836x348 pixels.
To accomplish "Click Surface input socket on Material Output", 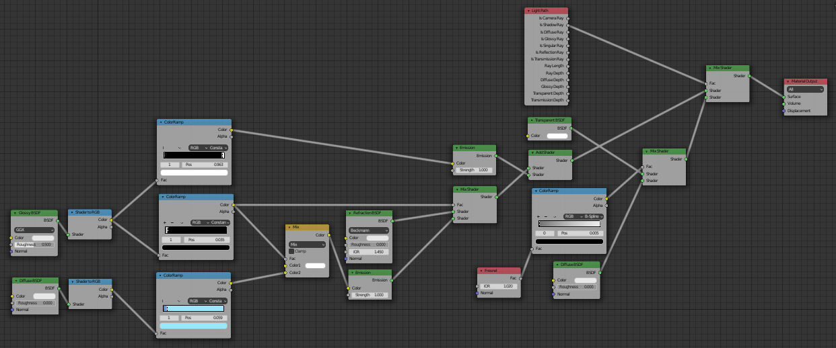I will point(783,97).
